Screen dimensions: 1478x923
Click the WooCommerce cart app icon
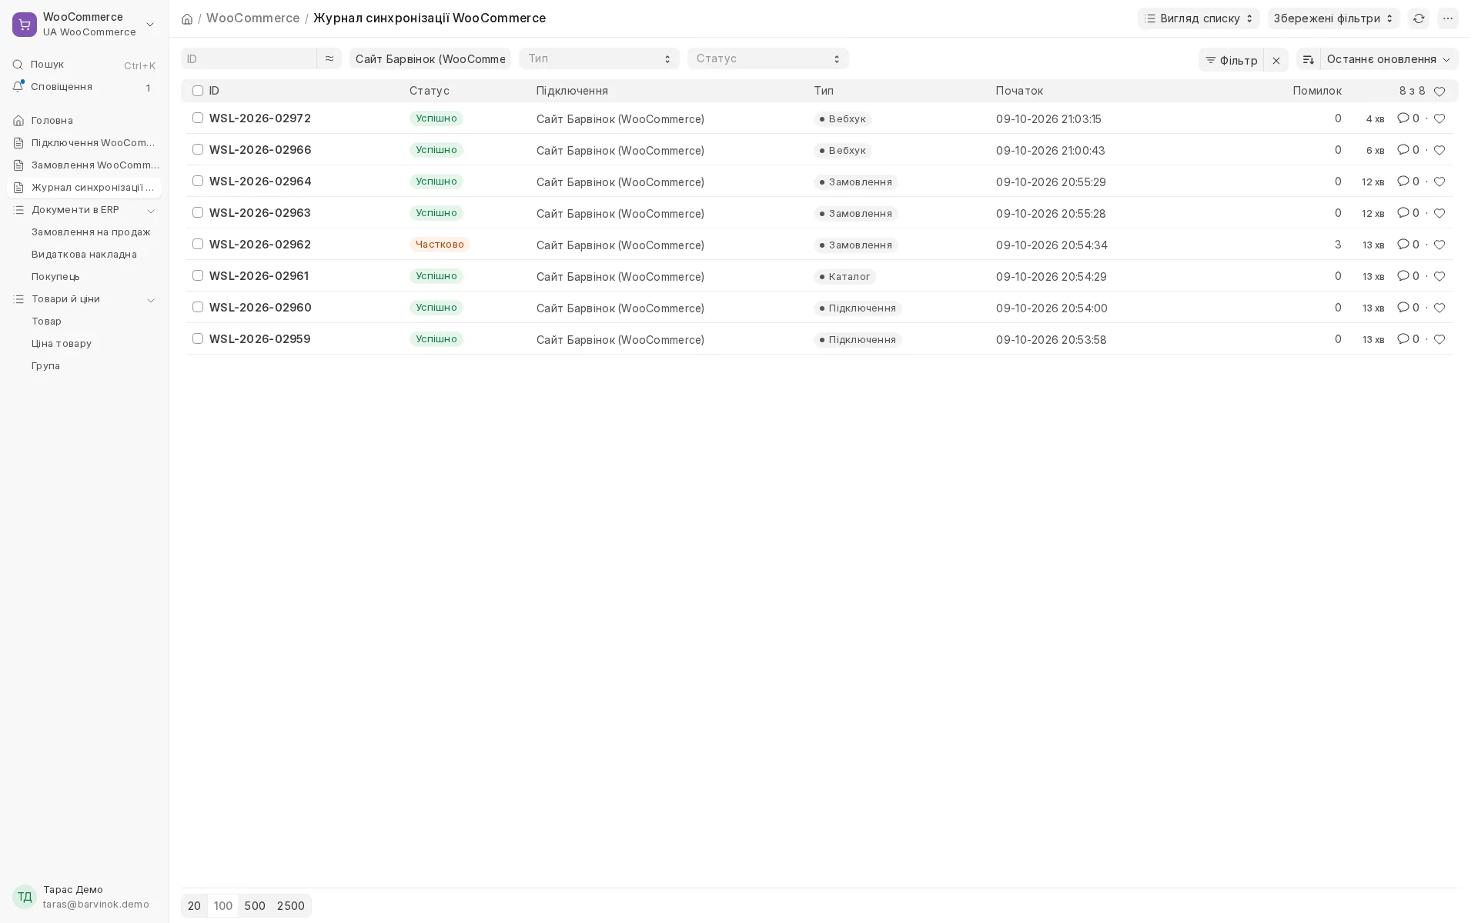pyautogui.click(x=25, y=25)
